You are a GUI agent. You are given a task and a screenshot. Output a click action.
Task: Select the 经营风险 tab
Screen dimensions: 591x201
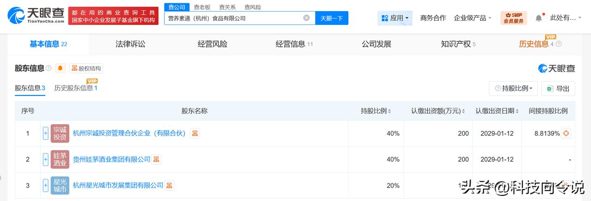(212, 44)
